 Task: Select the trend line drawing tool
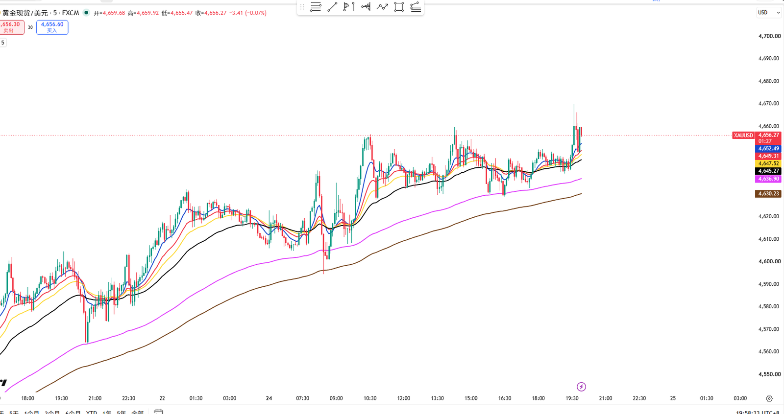pos(332,7)
